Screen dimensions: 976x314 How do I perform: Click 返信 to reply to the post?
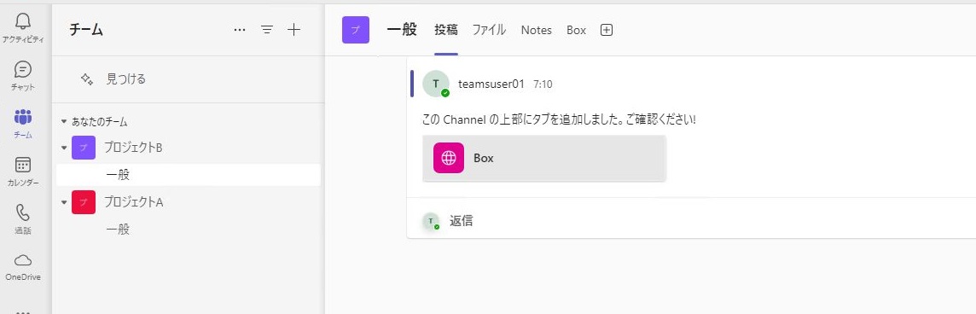(x=462, y=220)
